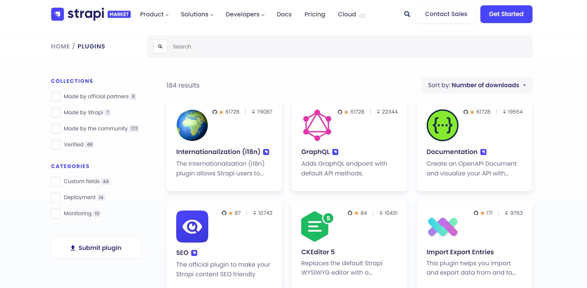Open the Import Export Entries title
Image resolution: width=587 pixels, height=288 pixels.
460,252
